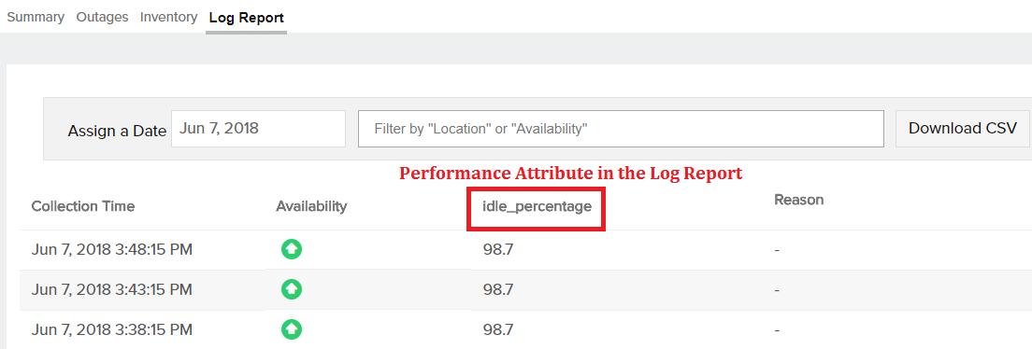The height and width of the screenshot is (349, 1032).
Task: Click the Collection Time column header
Action: point(83,206)
